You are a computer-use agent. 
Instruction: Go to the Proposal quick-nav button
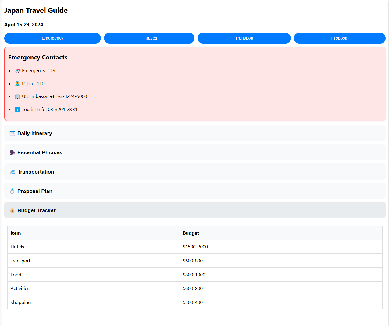click(x=340, y=38)
